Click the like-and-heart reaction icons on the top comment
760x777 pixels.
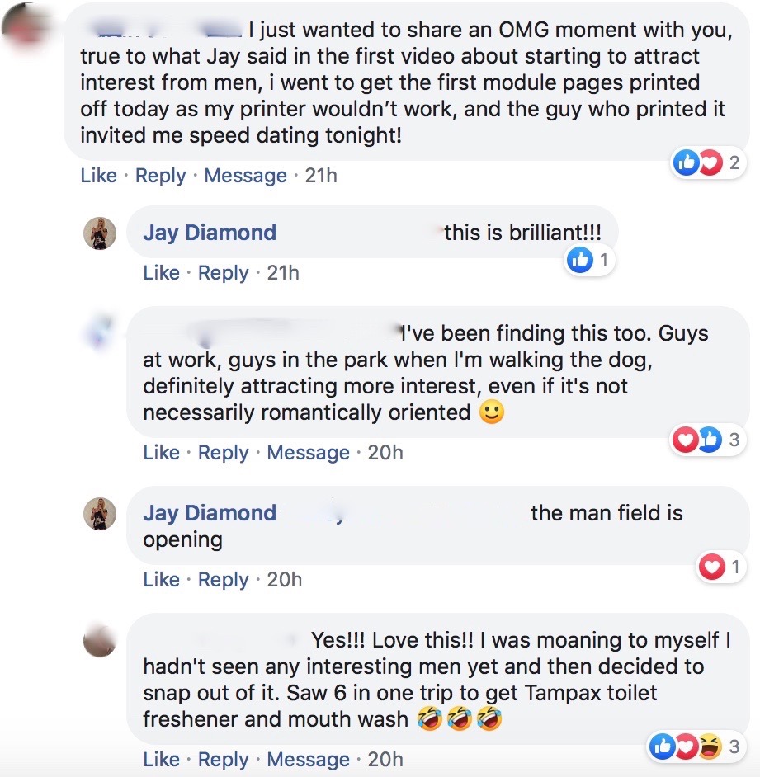[698, 163]
